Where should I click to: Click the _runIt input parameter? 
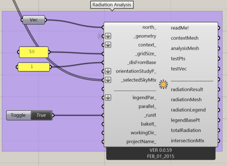pyautogui.click(x=150, y=115)
